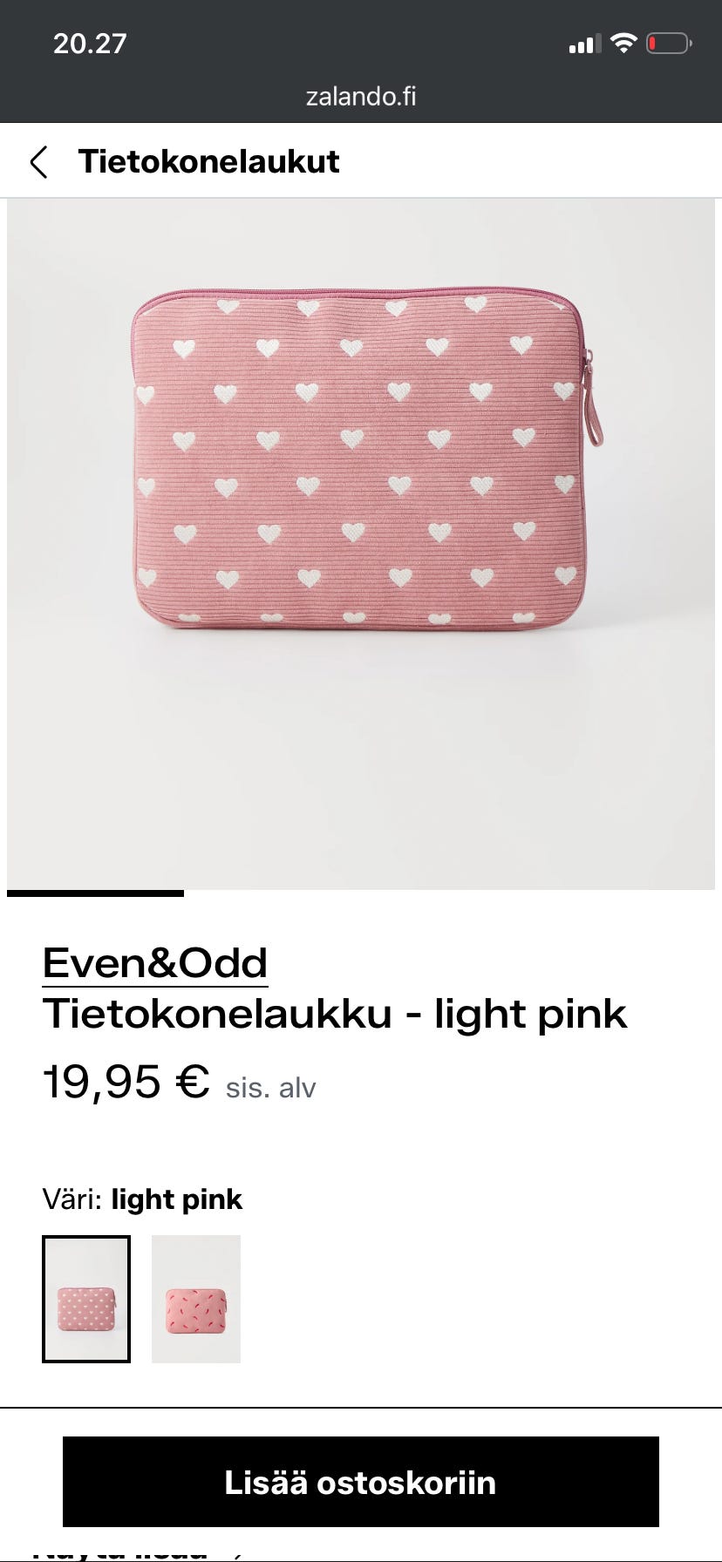Open the zalando.fi address bar
This screenshot has height=1562, width=722.
point(361,96)
